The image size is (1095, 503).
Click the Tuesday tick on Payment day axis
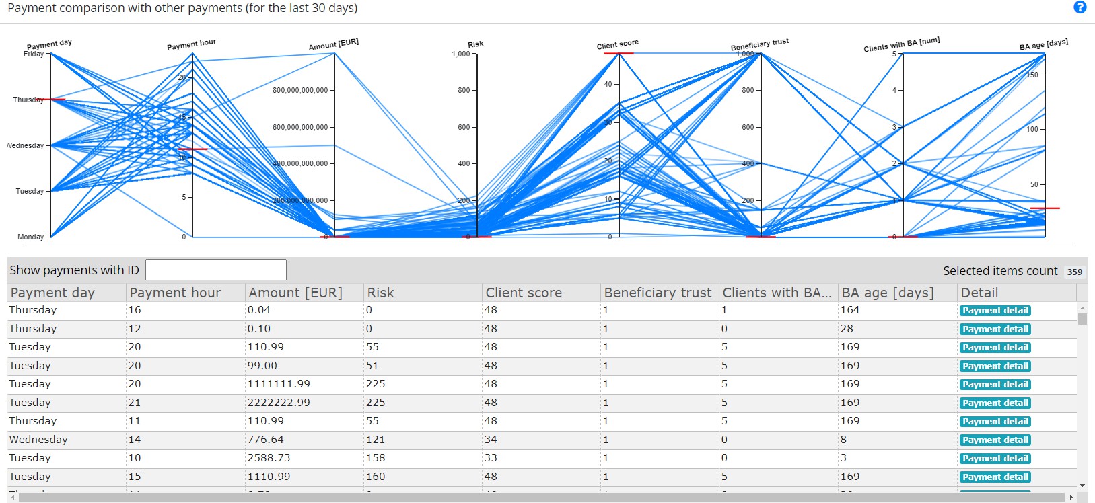tap(30, 191)
